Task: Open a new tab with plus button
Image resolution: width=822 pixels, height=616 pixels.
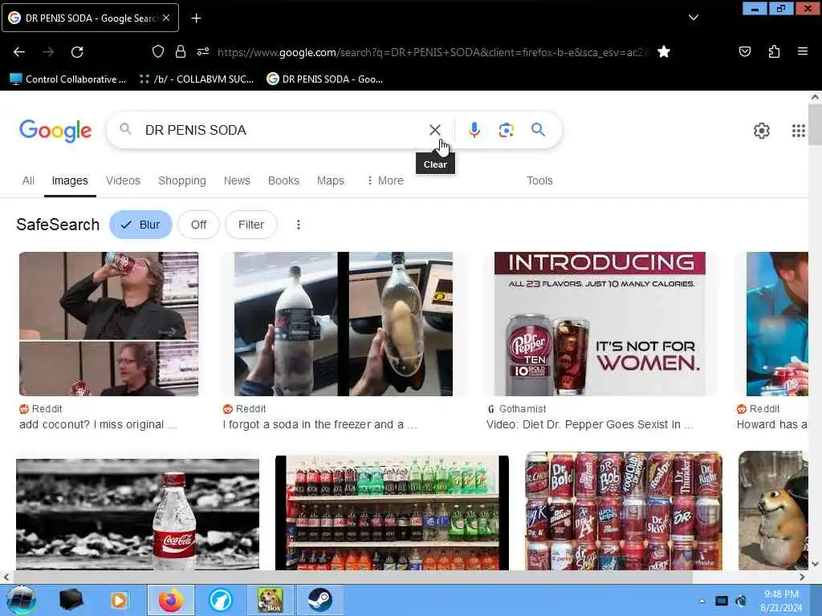Action: 196,18
